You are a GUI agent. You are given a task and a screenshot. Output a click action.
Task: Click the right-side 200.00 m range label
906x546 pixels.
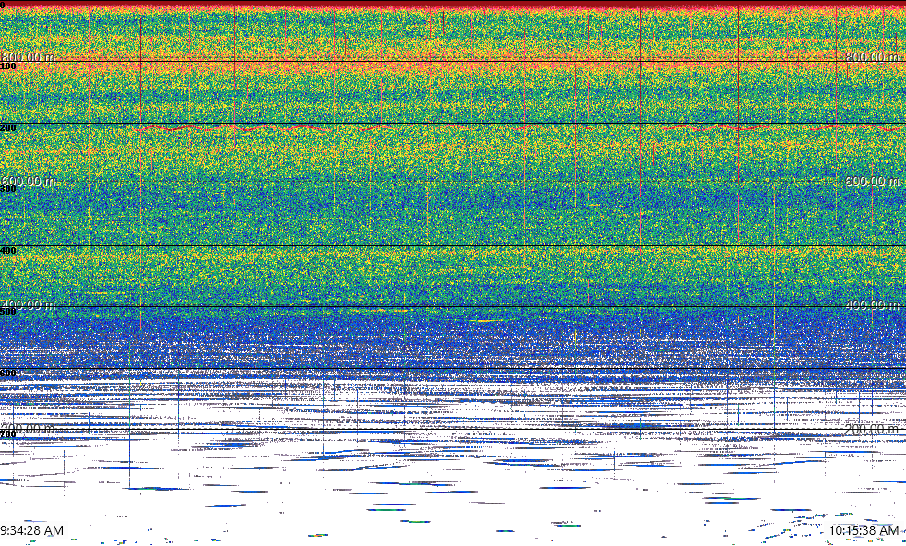click(873, 429)
